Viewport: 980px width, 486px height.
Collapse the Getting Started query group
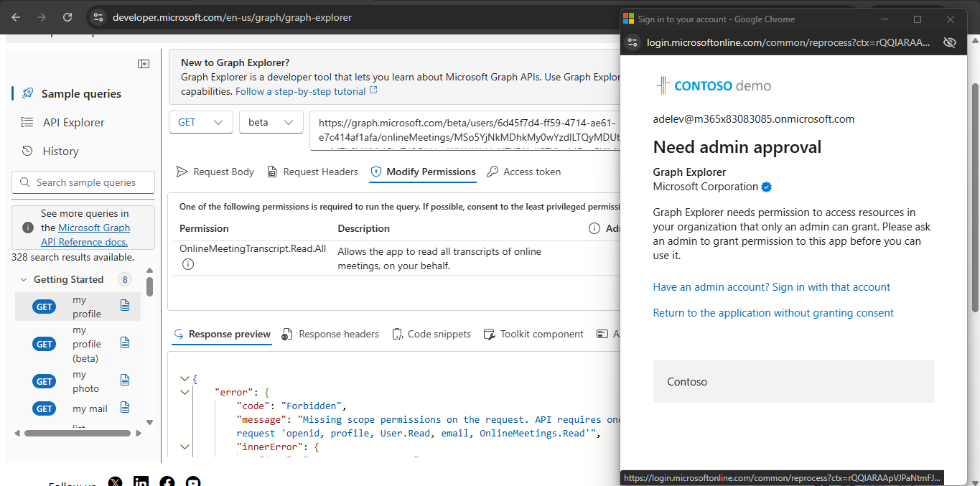coord(24,279)
